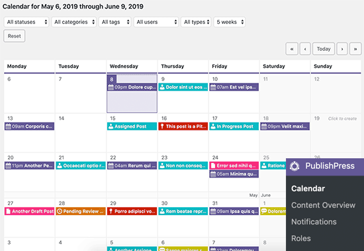Click to create on Sunday 19
Viewport: 364px width, 251px height.
(342, 119)
